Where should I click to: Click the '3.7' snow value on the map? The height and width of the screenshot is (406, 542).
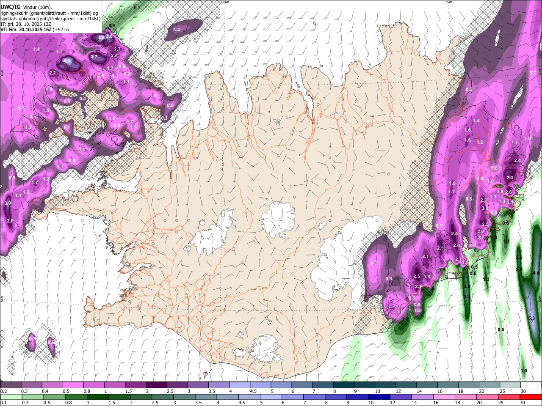94,57
